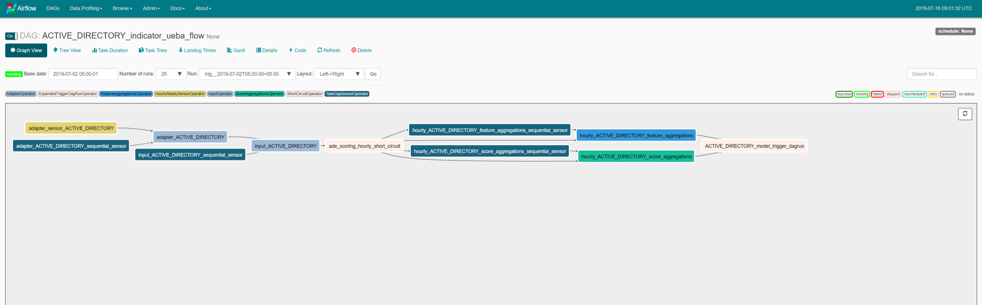Open the Tree View tab

click(67, 50)
